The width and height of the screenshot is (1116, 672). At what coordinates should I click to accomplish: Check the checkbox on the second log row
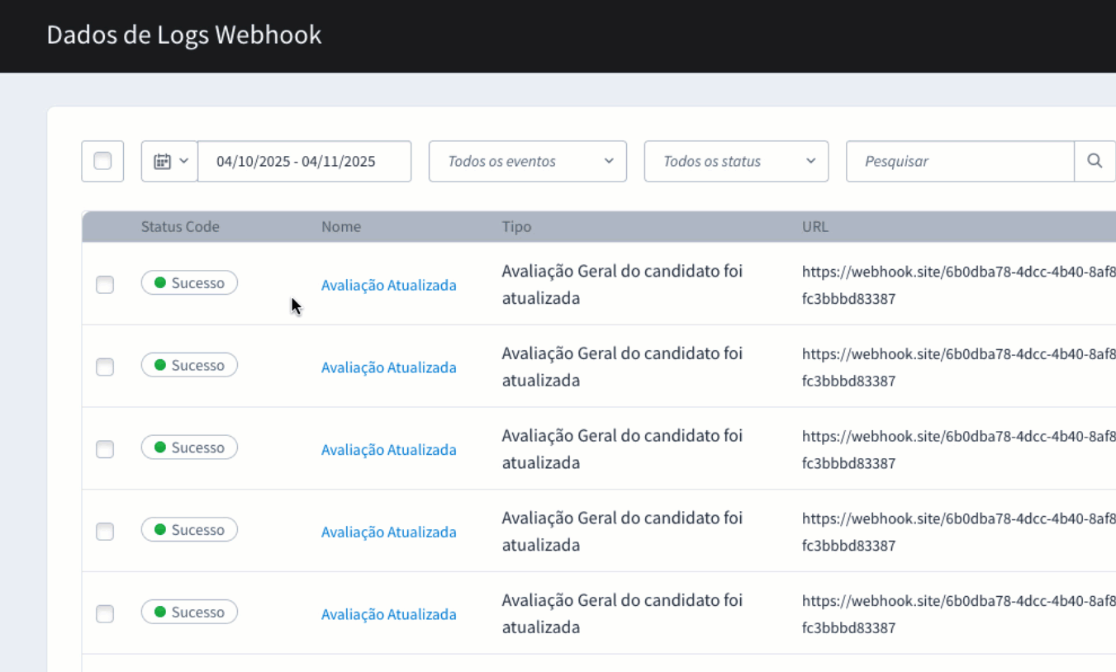tap(104, 367)
